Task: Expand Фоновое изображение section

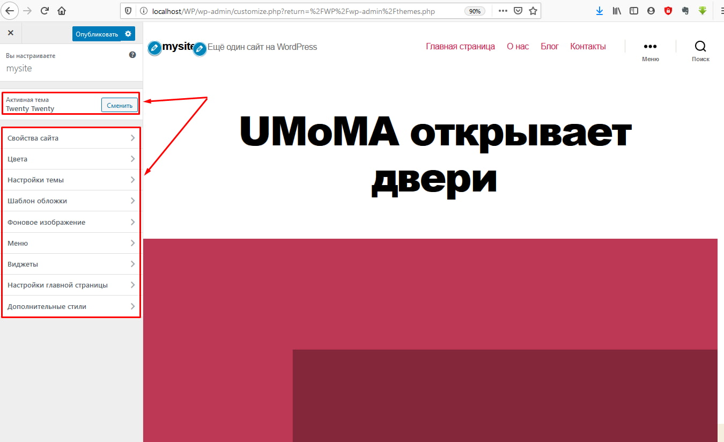Action: point(71,222)
